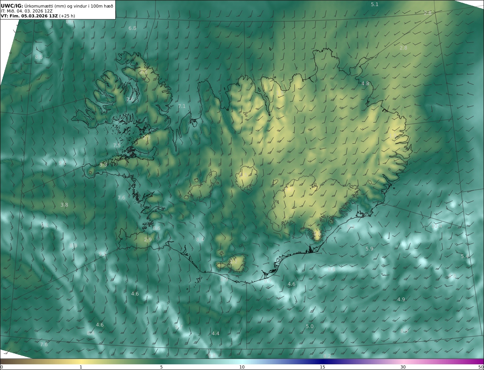Click the 7.5 value on the map
The image size is (484, 370).
tap(117, 146)
